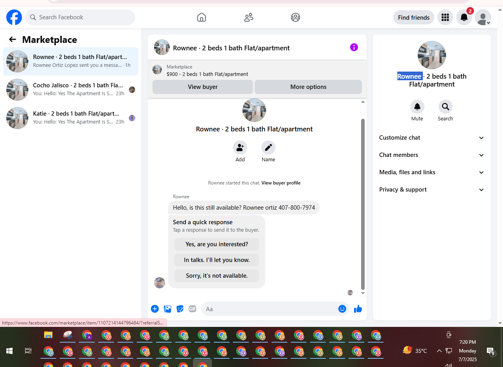Choose a sticker icon in composer
This screenshot has width=503, height=367.
tap(180, 309)
